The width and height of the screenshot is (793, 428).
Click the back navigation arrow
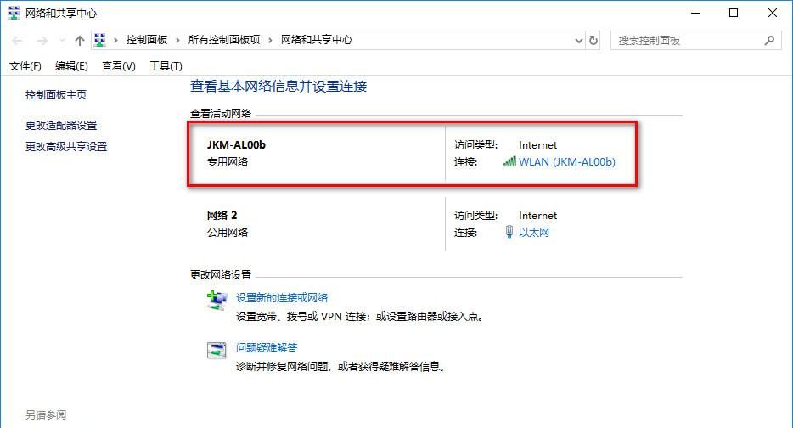(18, 41)
